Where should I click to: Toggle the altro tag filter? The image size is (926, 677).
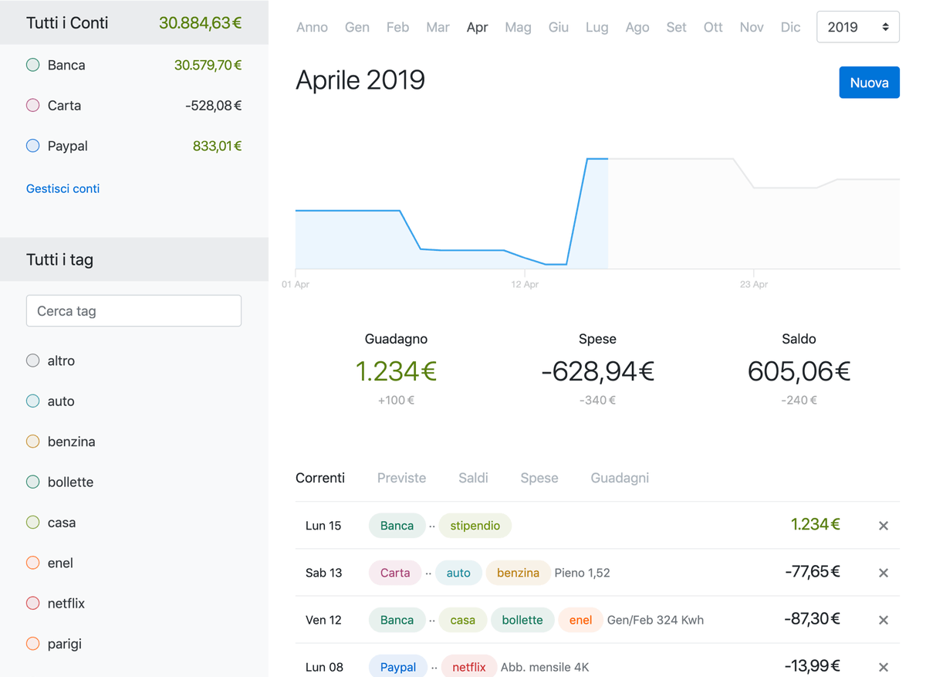[32, 361]
